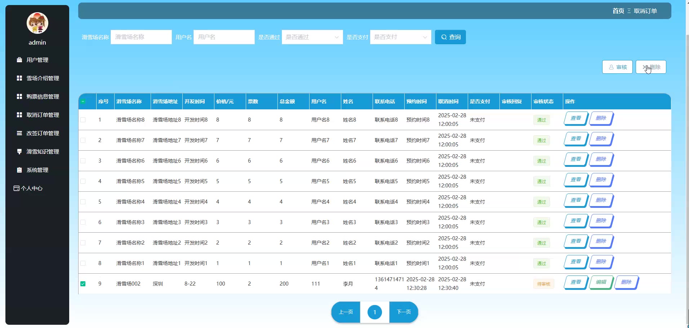Open 取消订单管理 in the sidebar
This screenshot has height=328, width=689.
pyautogui.click(x=43, y=115)
